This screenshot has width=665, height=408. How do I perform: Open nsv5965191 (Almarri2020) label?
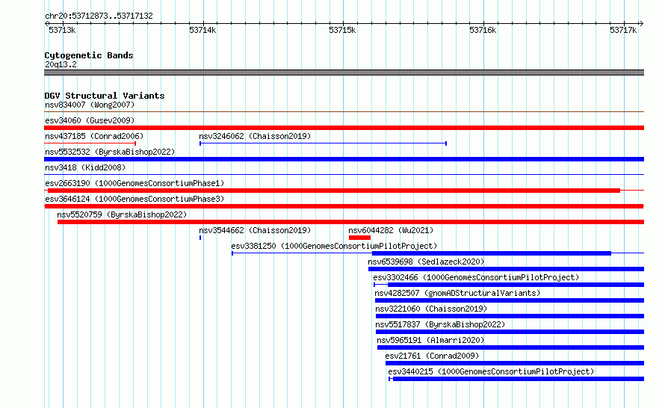430,340
